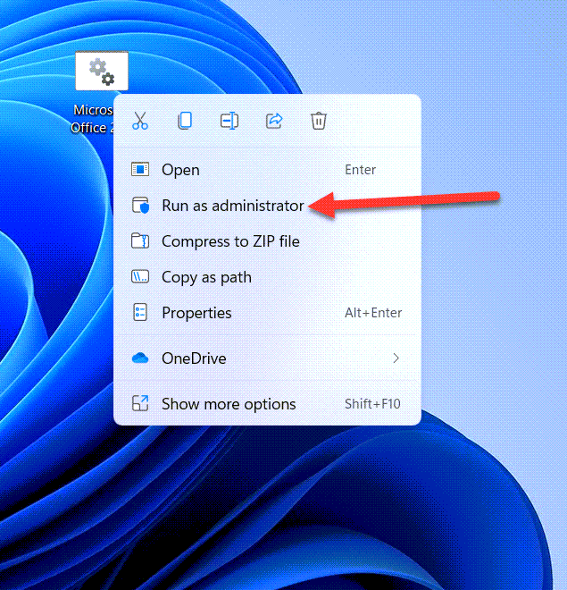Click the Show more options expand icon
This screenshot has height=590, width=567.
click(140, 404)
